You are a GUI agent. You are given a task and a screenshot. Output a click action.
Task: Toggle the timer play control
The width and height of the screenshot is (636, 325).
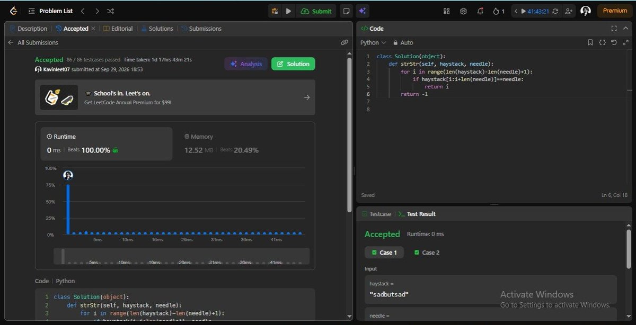pos(523,11)
